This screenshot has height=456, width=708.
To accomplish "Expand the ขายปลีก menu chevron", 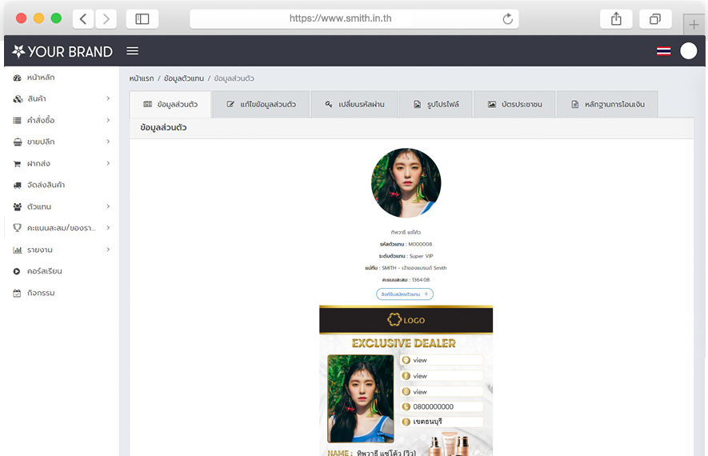I will pos(108,142).
